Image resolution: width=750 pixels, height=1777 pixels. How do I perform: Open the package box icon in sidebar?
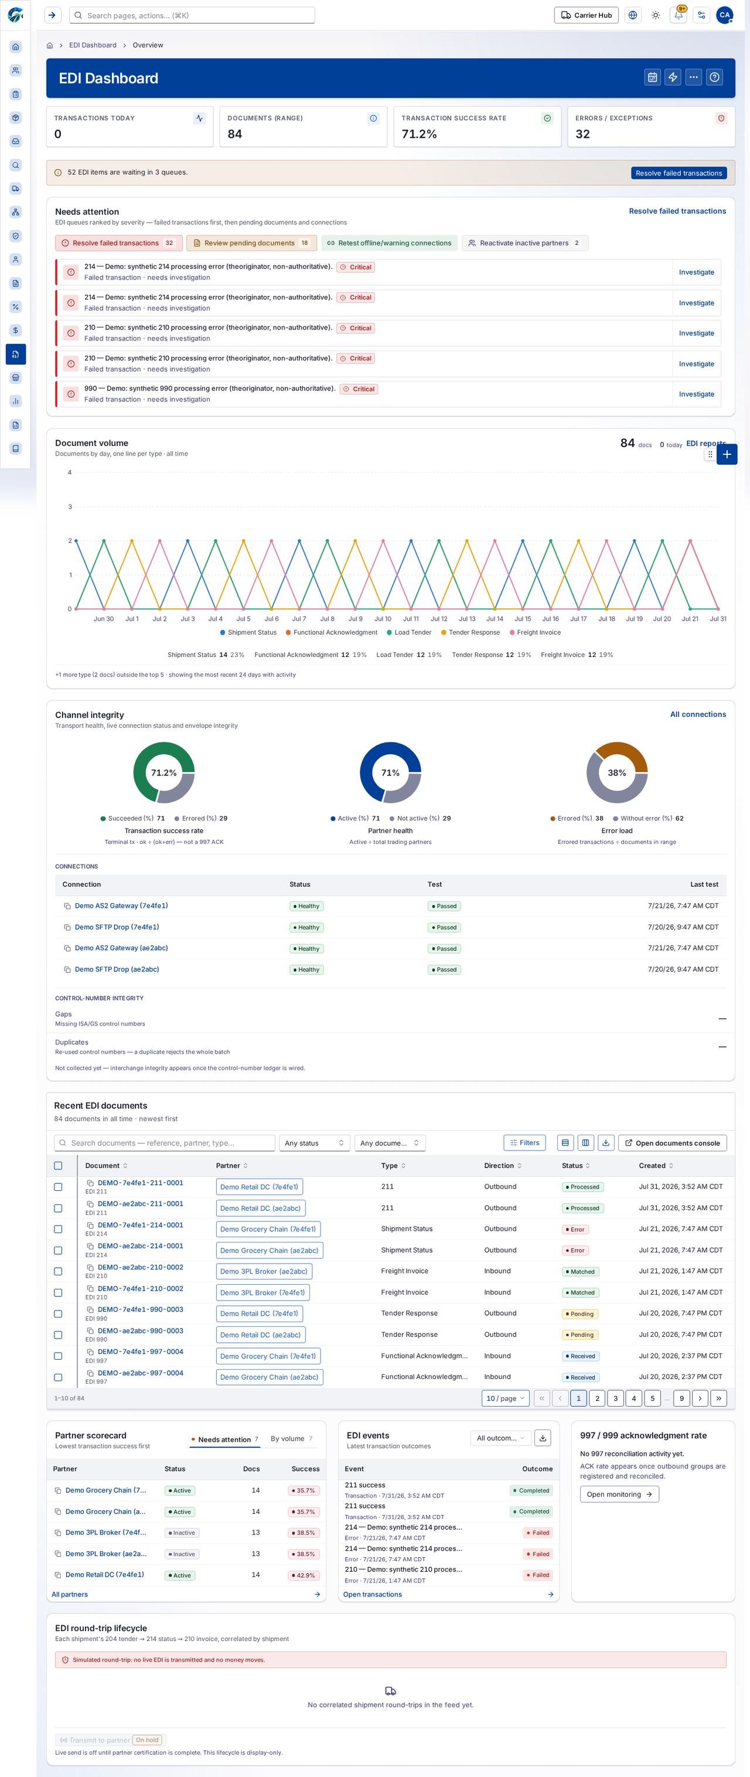click(16, 118)
